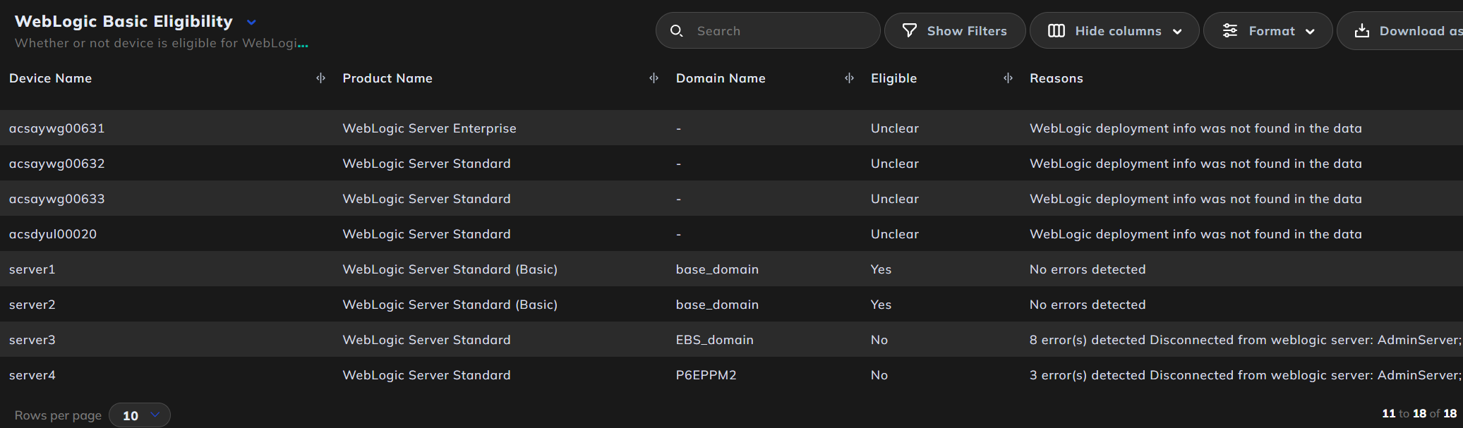
Task: Click No eligibility in server4 row
Action: pyautogui.click(x=879, y=375)
